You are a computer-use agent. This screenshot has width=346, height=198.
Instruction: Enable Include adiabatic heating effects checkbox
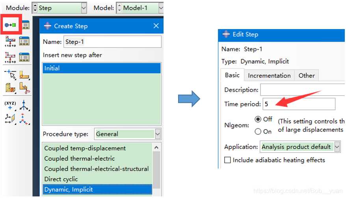pos(227,160)
